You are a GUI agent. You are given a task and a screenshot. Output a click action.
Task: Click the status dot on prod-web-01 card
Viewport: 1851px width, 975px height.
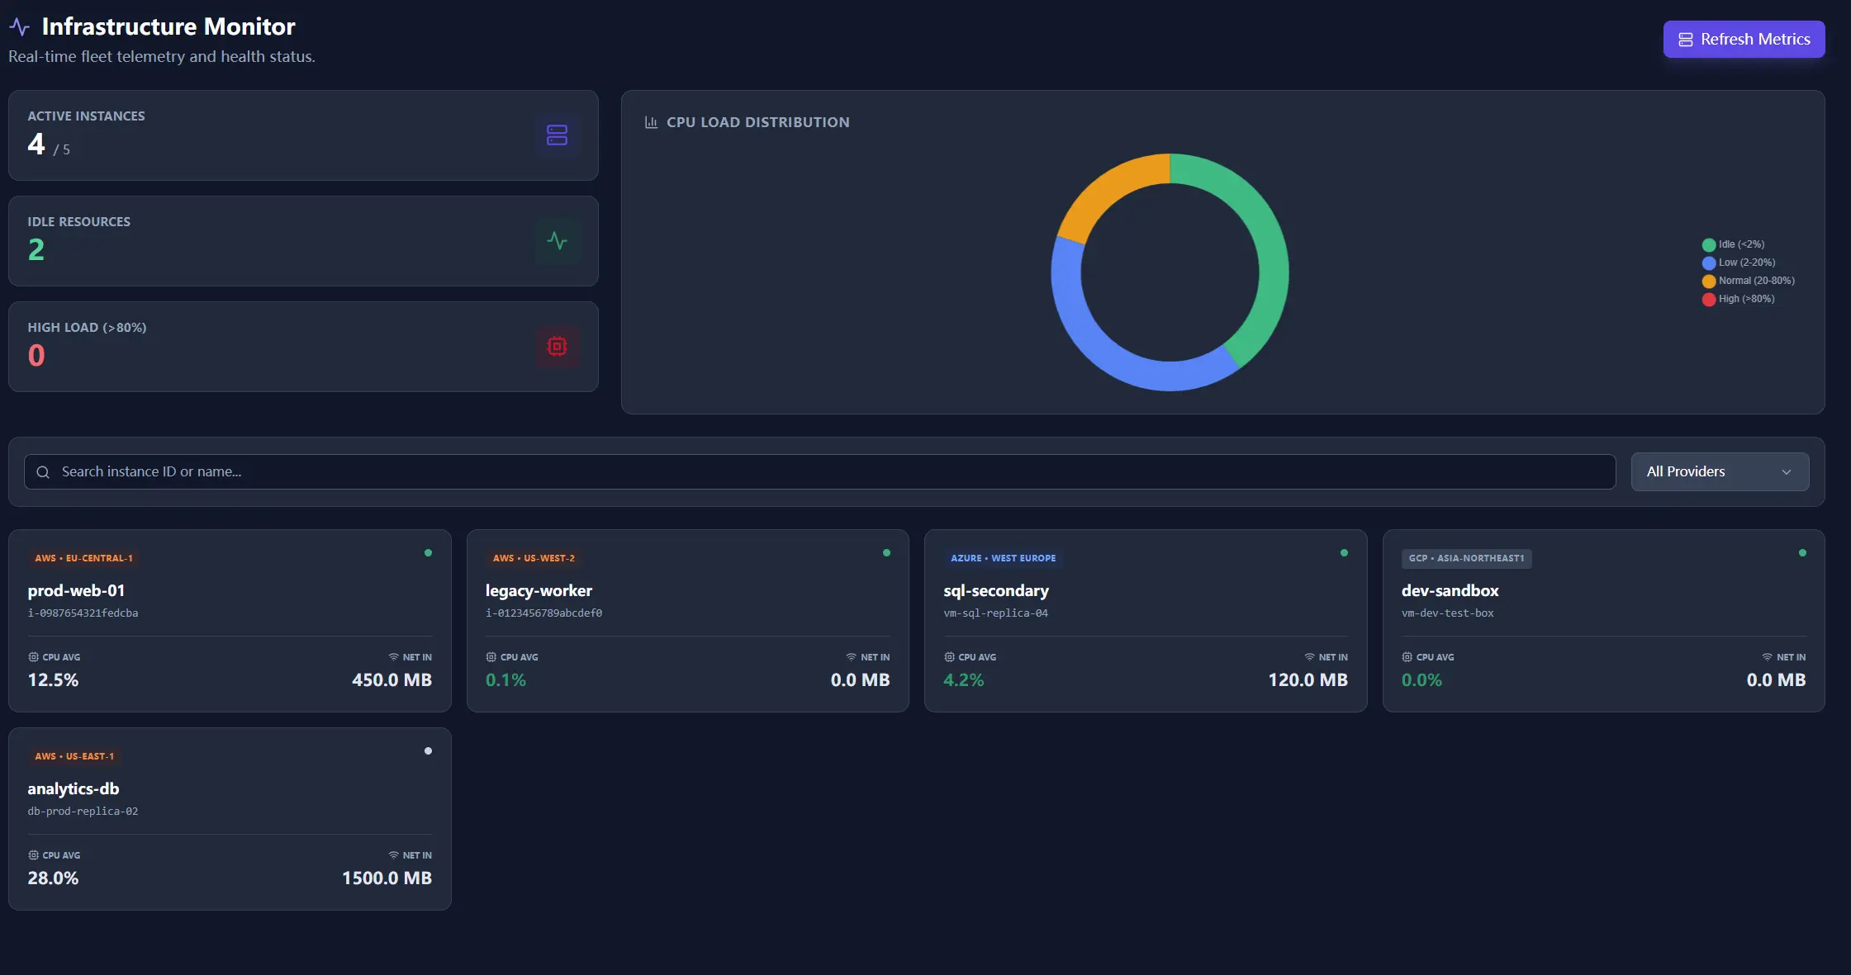[x=428, y=552]
